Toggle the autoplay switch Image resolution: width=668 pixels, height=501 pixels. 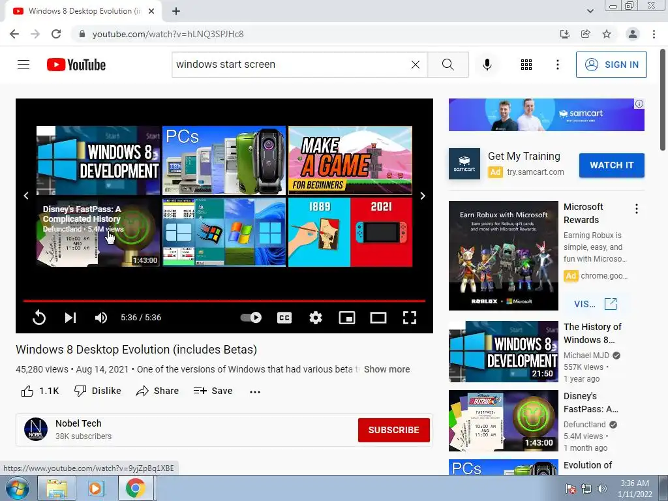251,318
